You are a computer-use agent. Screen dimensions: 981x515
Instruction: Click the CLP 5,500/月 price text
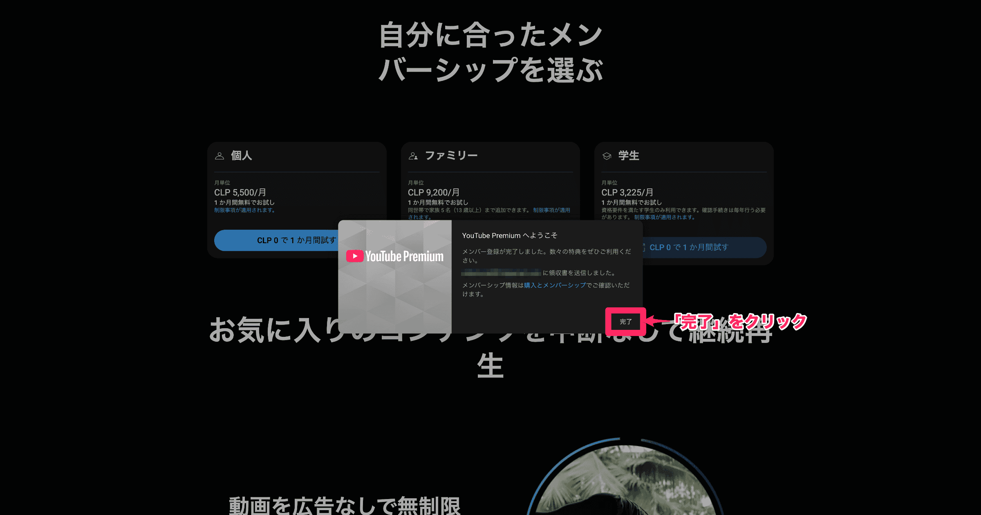[240, 193]
